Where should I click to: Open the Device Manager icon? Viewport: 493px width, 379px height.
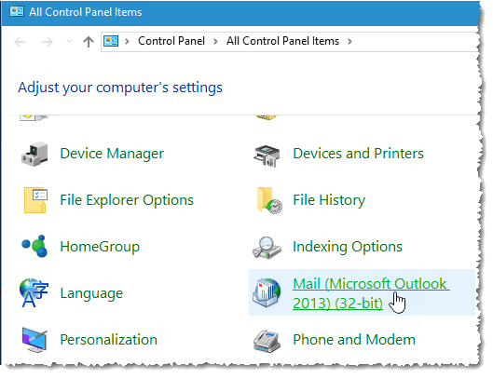34,154
